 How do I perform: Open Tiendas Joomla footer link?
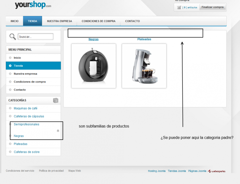click(177, 171)
